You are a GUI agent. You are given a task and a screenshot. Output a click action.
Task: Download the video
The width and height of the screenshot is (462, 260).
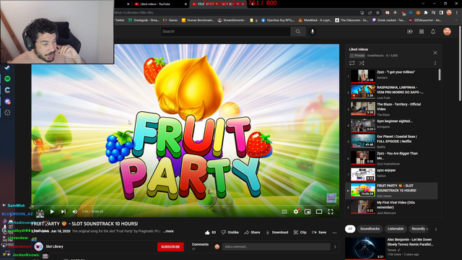277,233
